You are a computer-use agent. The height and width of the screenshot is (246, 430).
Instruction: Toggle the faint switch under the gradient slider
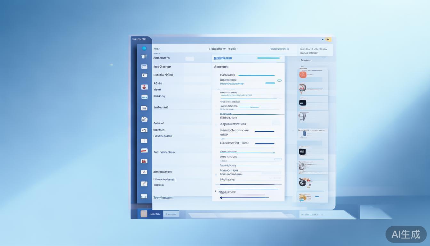pyautogui.click(x=278, y=159)
